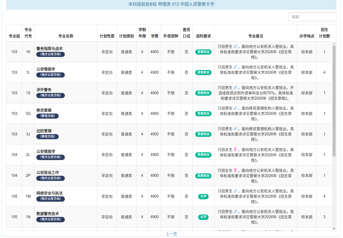Click the female symbol in the 2L 公安情报学 row
This screenshot has width=343, height=238.
coord(235,149)
